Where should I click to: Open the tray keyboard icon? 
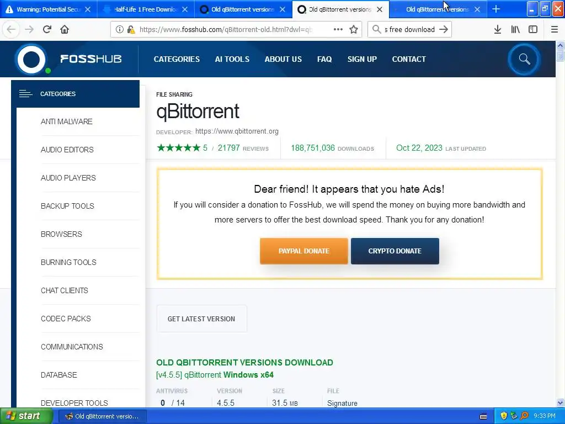(x=483, y=416)
